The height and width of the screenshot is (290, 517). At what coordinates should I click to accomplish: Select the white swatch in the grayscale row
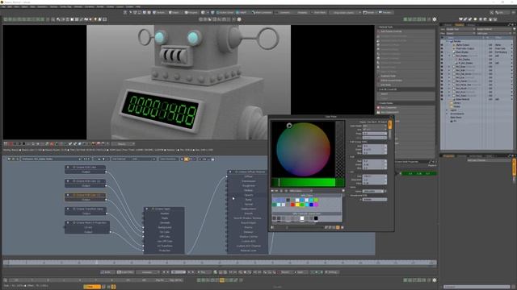301,218
